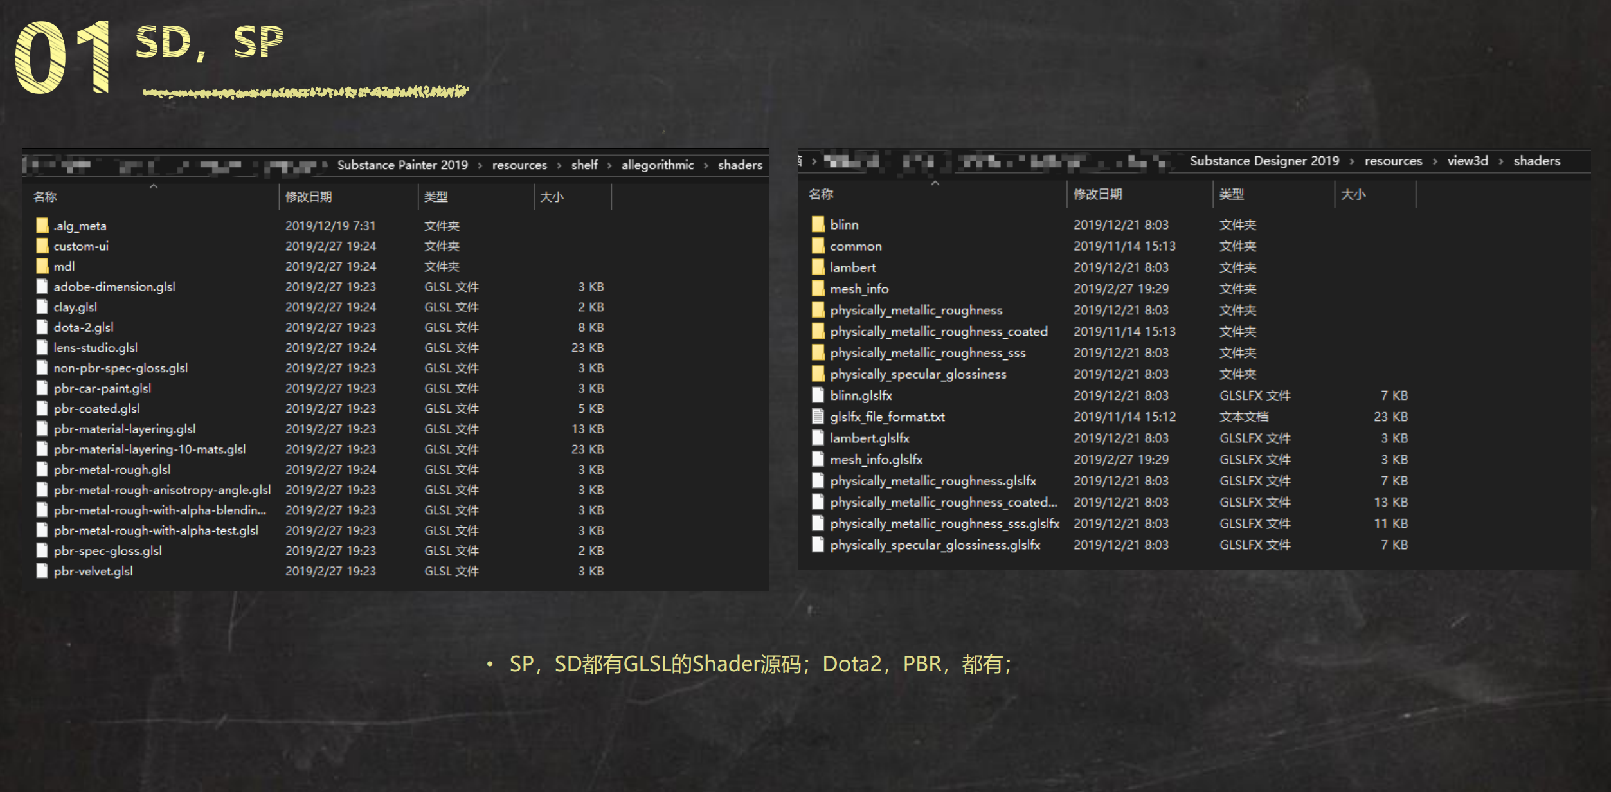1611x792 pixels.
Task: Expand chevron after Substance Painter 2019 breadcrumb
Action: (x=480, y=165)
